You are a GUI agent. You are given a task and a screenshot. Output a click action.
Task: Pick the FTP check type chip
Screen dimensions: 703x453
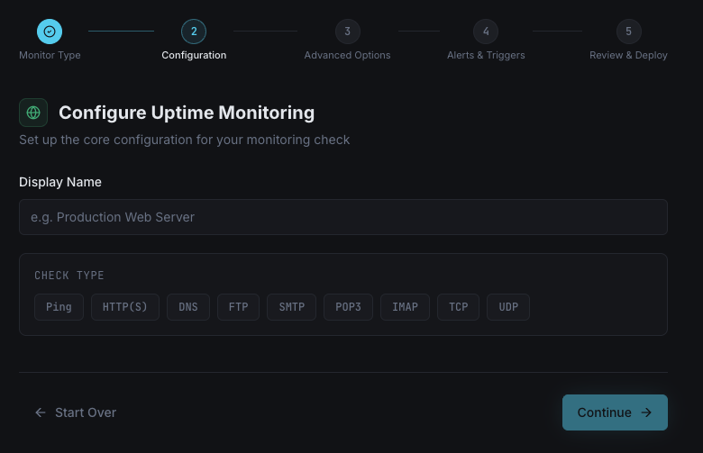pos(238,307)
